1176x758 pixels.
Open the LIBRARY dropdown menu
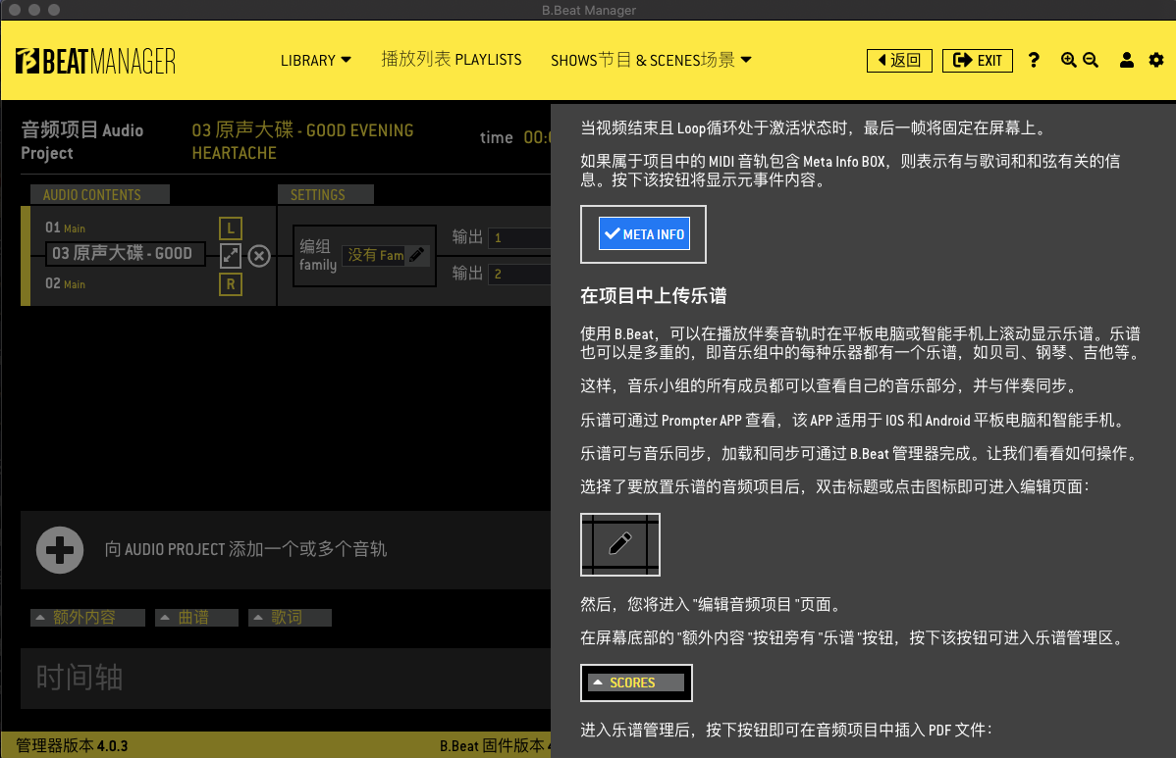click(x=316, y=60)
